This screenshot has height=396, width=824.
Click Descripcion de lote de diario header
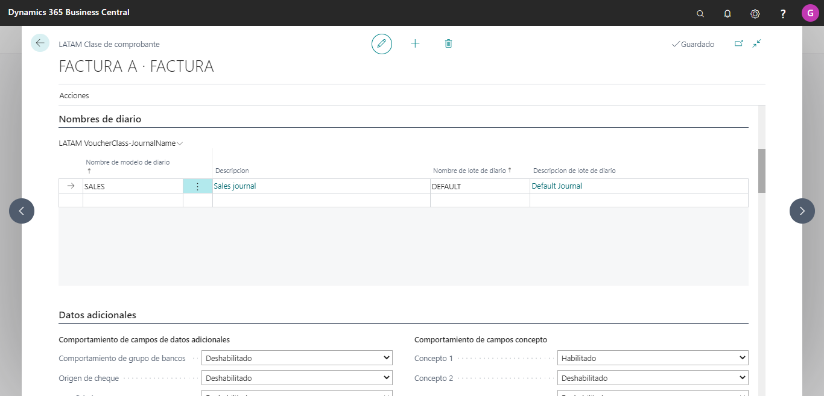coord(574,171)
